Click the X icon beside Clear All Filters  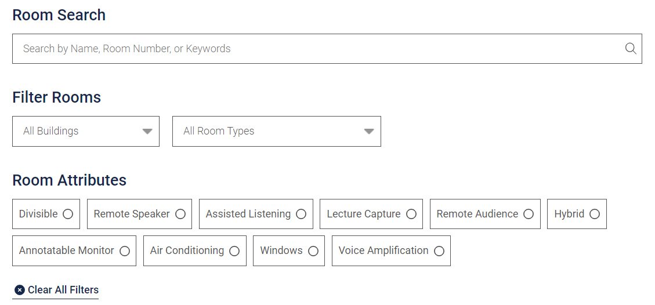click(x=20, y=290)
